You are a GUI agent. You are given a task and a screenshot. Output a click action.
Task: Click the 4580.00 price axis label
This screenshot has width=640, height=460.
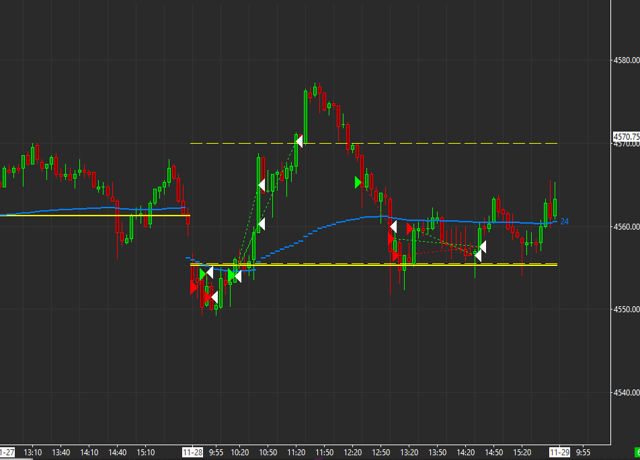pos(627,60)
